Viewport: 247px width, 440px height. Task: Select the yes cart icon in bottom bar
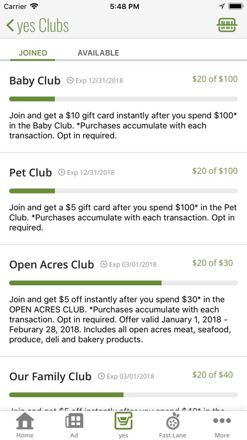pyautogui.click(x=123, y=421)
